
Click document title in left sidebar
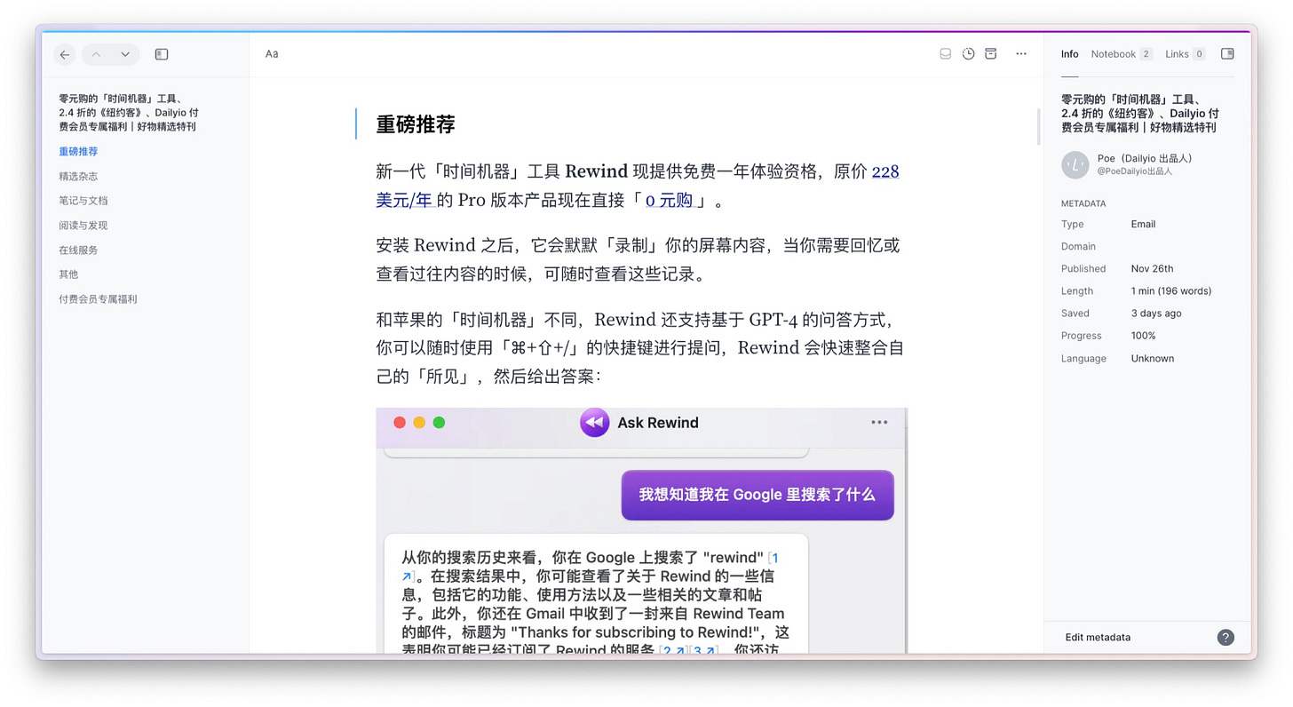click(x=129, y=113)
